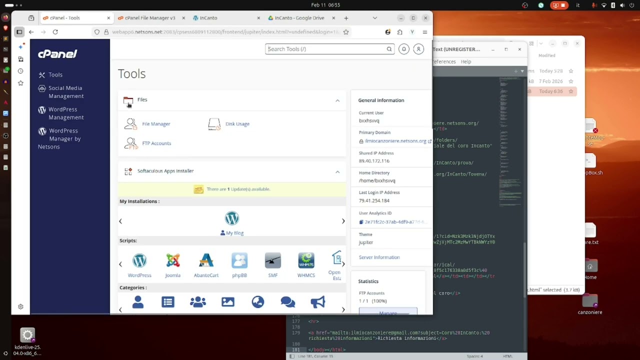This screenshot has width=640, height=360.
Task: Open the list all tabs dropdown
Action: click(375, 18)
